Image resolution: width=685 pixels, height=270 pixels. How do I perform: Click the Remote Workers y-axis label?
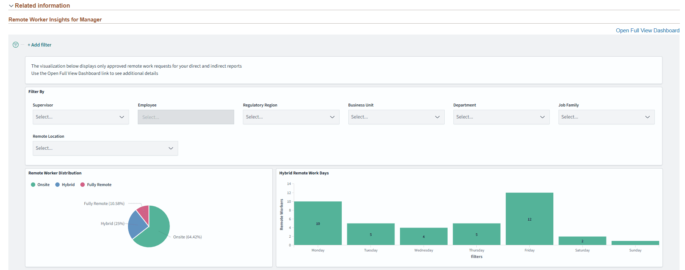[x=281, y=214]
